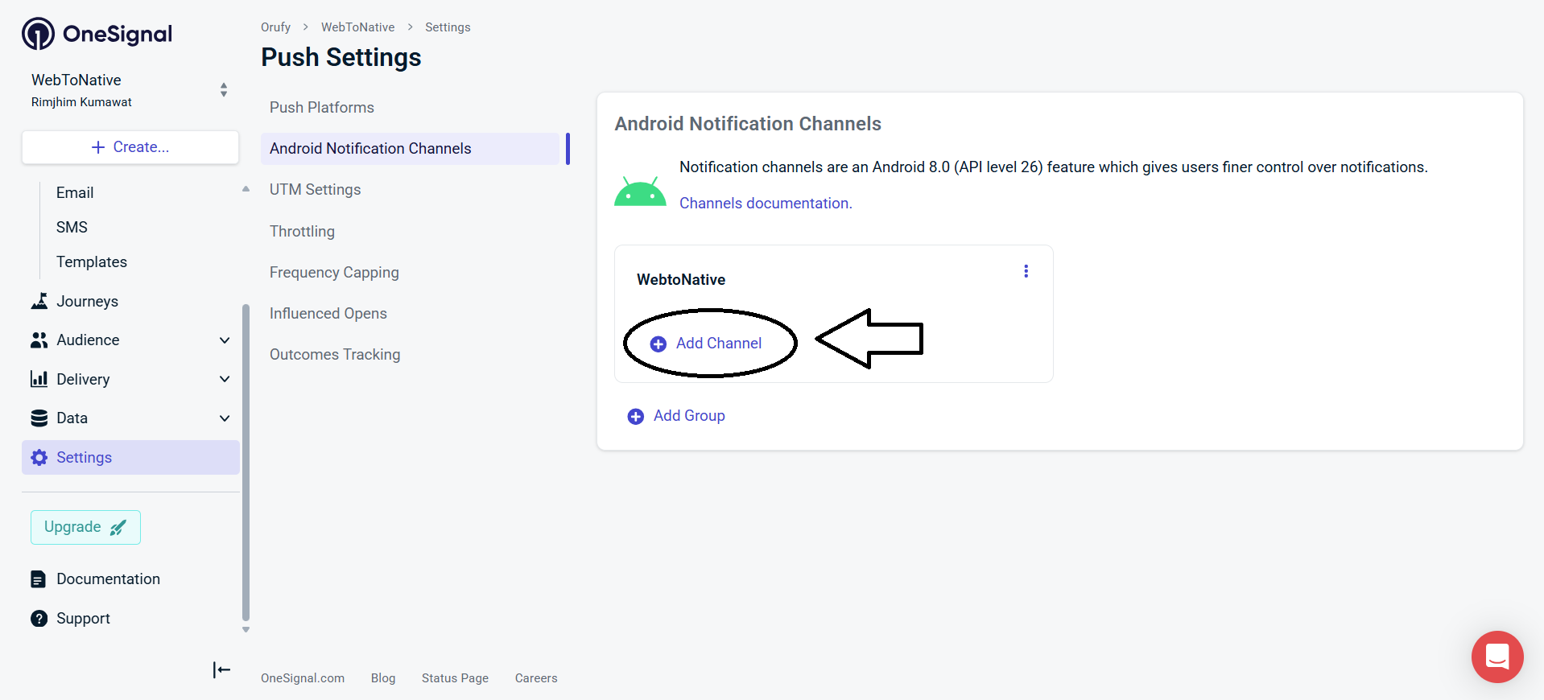Image resolution: width=1544 pixels, height=700 pixels.
Task: Click the Support question mark icon
Action: [39, 618]
